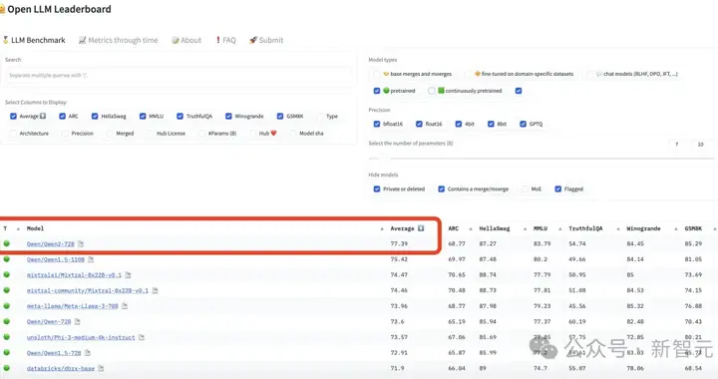Viewport: 718px width, 379px height.
Task: Click sort arrow of the TruthfulQA column
Action: pyautogui.click(x=617, y=228)
